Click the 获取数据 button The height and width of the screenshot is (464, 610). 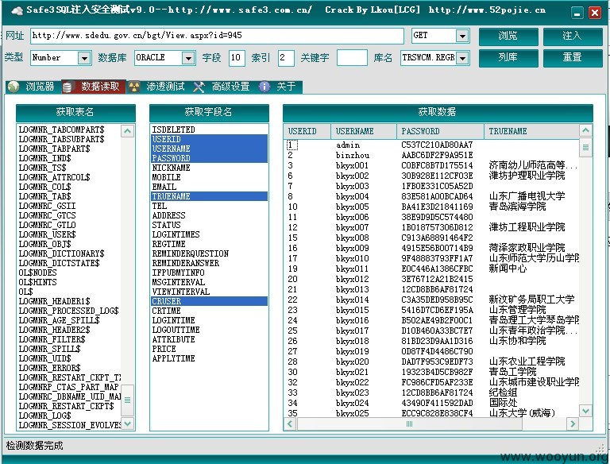(x=438, y=113)
